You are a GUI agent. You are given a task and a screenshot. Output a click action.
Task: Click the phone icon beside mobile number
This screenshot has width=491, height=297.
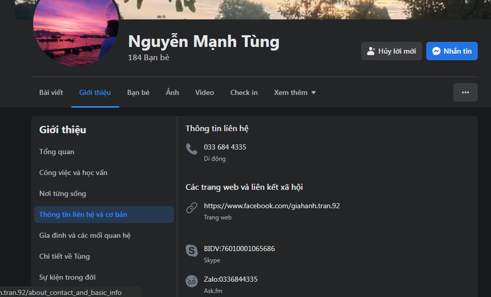click(x=192, y=149)
